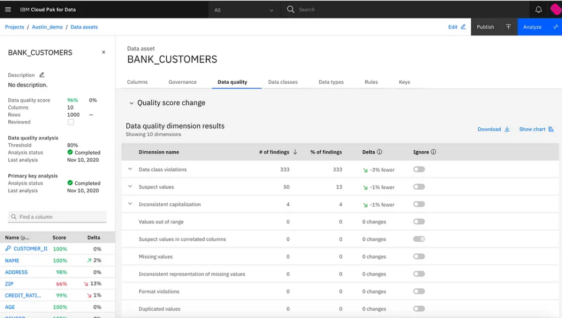Open the notifications bell
562x318 pixels.
538,10
